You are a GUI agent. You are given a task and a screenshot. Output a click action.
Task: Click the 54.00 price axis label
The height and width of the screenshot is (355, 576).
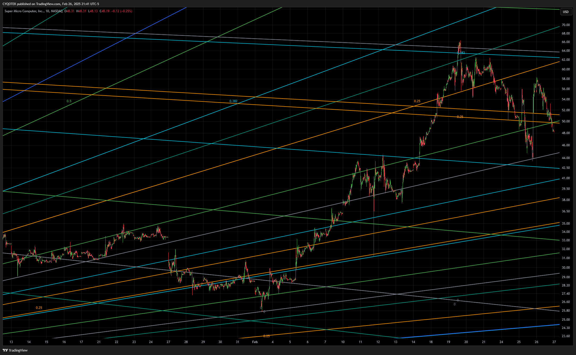pyautogui.click(x=566, y=99)
